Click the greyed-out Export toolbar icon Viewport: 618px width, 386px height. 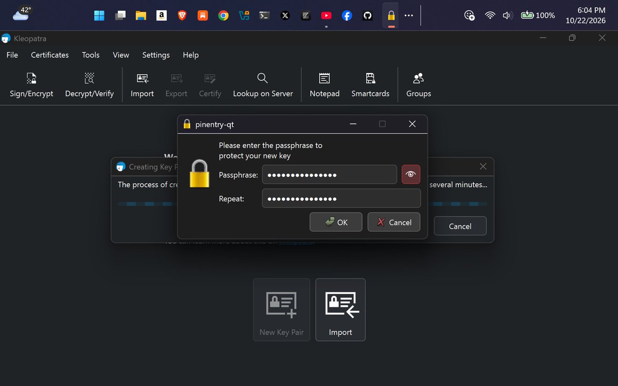176,85
